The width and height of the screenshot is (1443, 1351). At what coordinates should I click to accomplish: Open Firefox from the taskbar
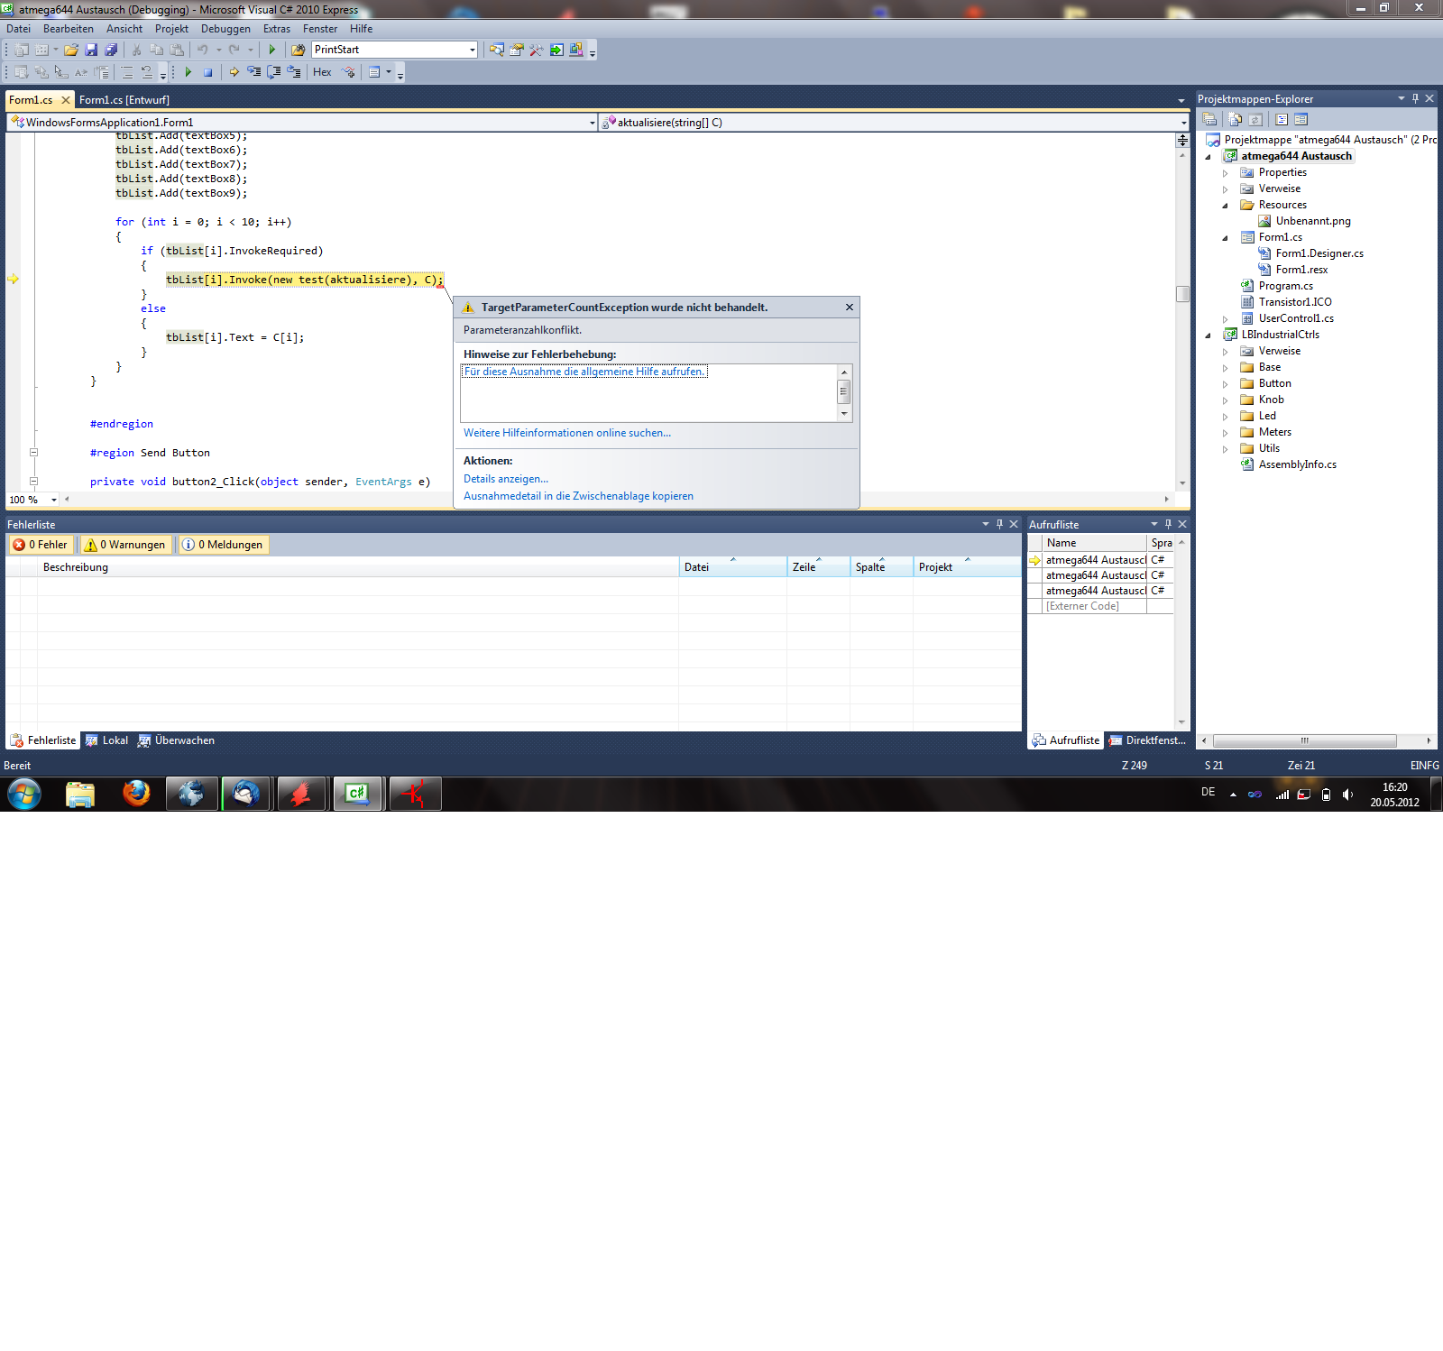136,794
